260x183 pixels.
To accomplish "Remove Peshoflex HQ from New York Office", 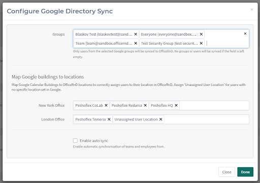I will point(176,105).
